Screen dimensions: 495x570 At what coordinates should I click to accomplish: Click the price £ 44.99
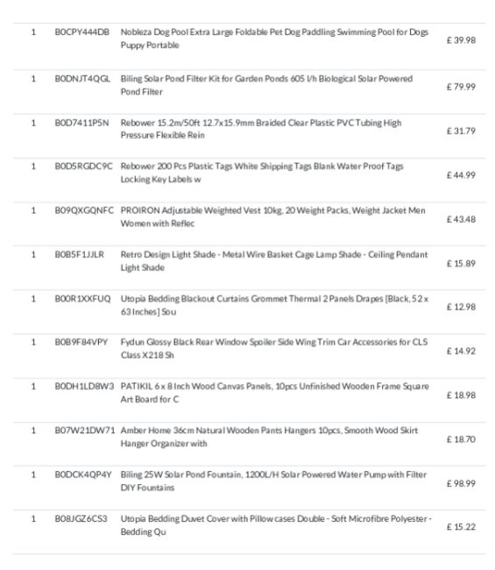click(461, 175)
